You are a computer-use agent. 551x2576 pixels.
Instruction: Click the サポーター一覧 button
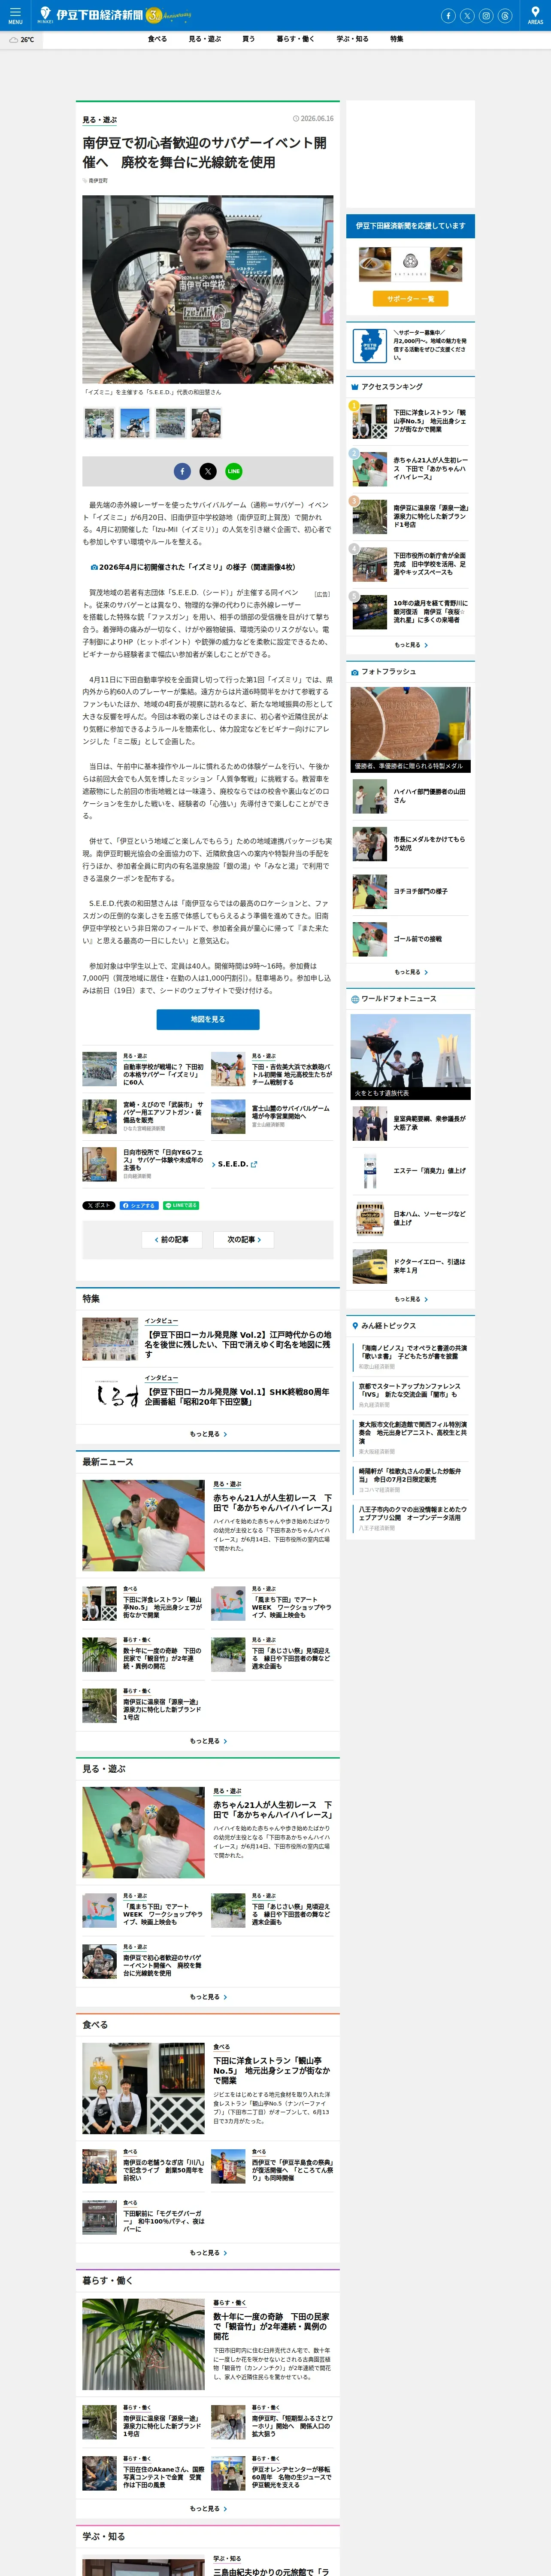coord(410,298)
